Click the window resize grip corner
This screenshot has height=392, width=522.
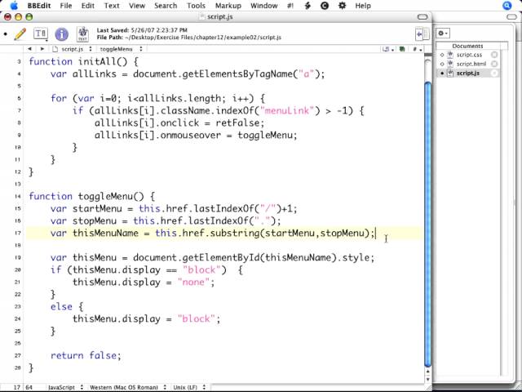[x=427, y=387]
